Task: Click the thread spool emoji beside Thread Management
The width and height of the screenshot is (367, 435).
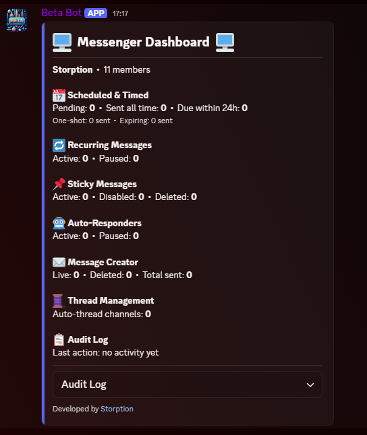Action: tap(59, 301)
